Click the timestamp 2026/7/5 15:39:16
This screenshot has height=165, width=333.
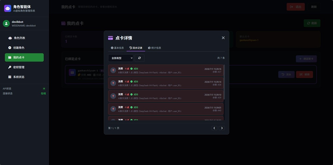213,69
